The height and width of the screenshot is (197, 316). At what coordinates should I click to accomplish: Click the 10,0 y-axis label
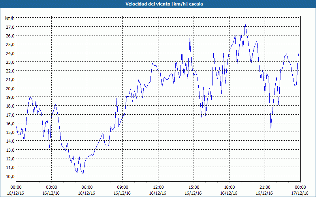tap(10, 176)
